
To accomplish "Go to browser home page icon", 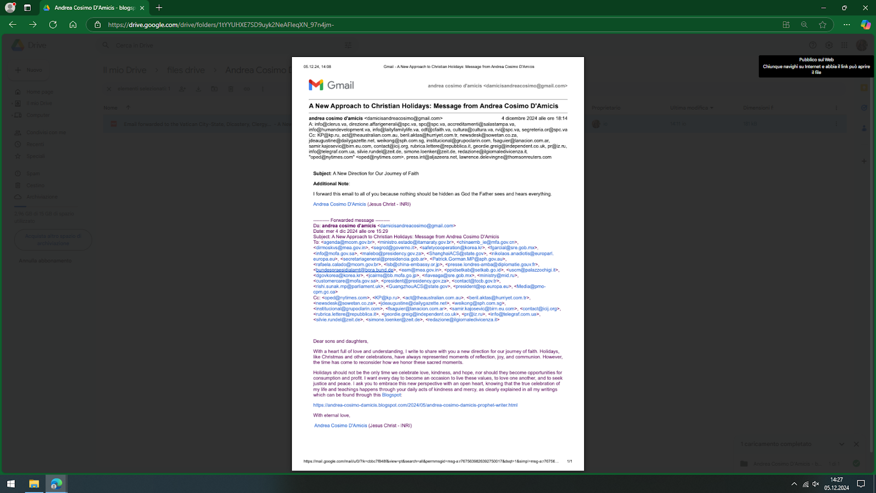I will pos(73,25).
